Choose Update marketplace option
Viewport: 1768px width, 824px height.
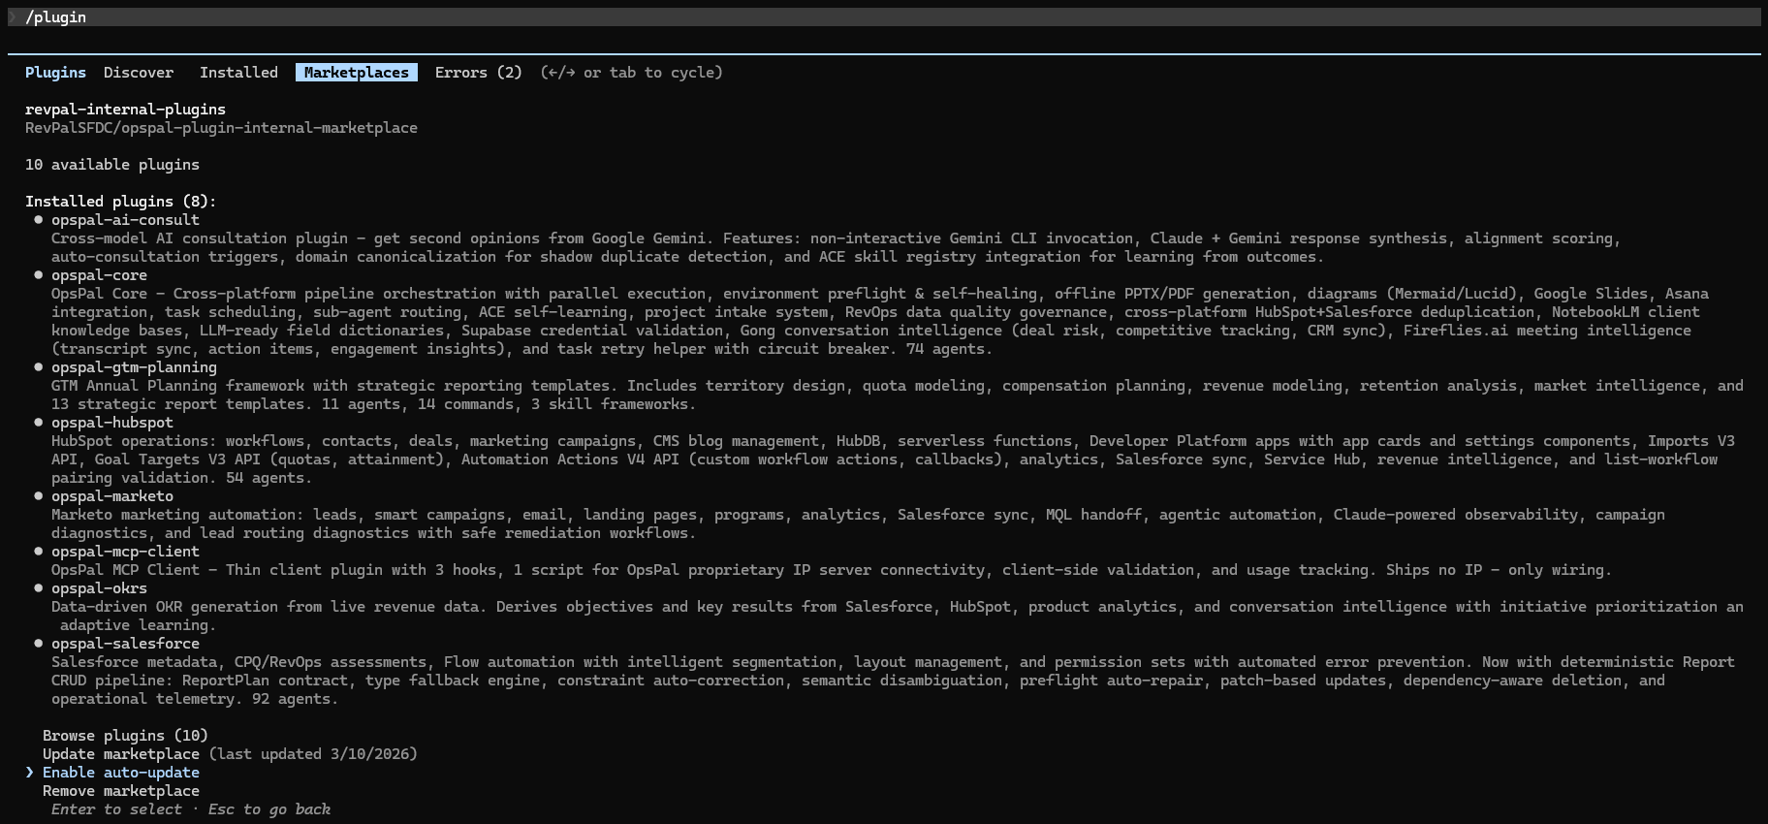(x=121, y=754)
